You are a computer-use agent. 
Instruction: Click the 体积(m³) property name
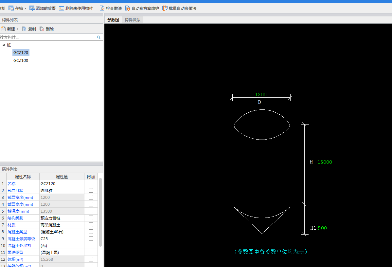pyautogui.click(x=15, y=259)
